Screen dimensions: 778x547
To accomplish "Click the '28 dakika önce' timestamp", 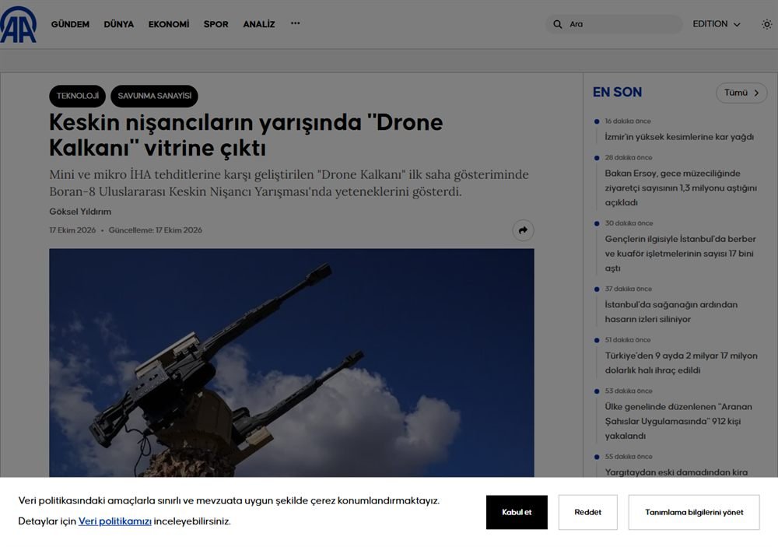I will point(629,158).
